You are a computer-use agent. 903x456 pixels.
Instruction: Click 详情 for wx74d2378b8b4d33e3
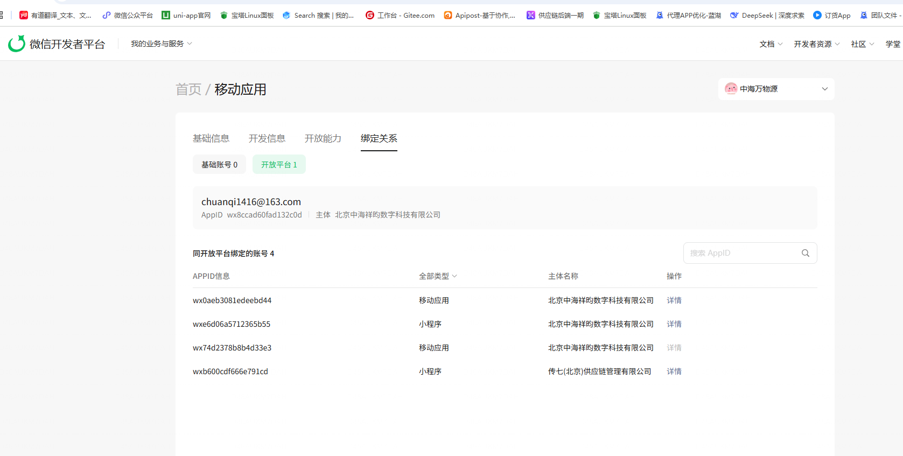coord(674,348)
